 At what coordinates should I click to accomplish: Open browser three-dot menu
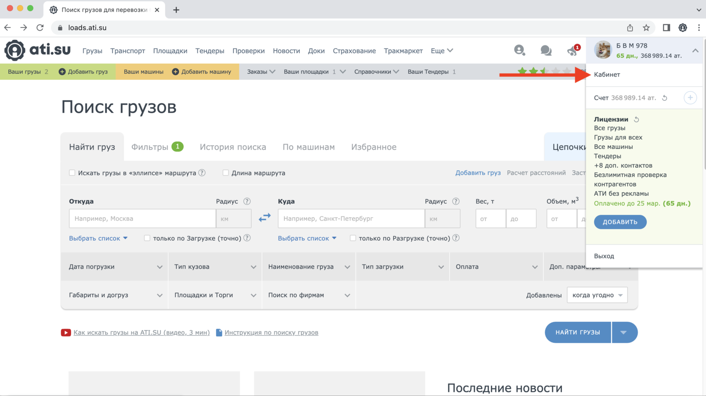699,27
